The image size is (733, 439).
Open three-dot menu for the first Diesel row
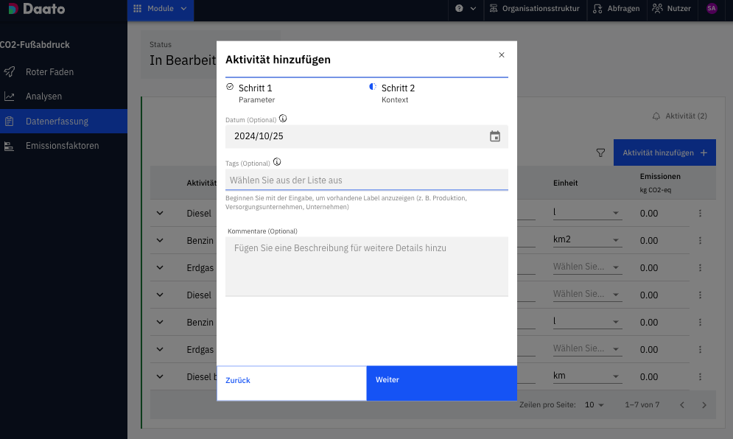click(x=700, y=213)
